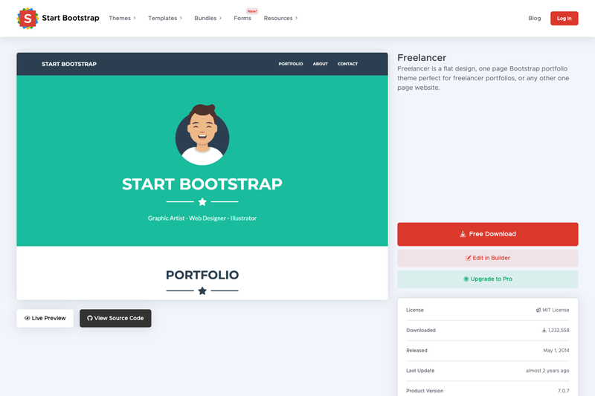The image size is (595, 396).
Task: Click the '1,232,558' download count
Action: (559, 331)
